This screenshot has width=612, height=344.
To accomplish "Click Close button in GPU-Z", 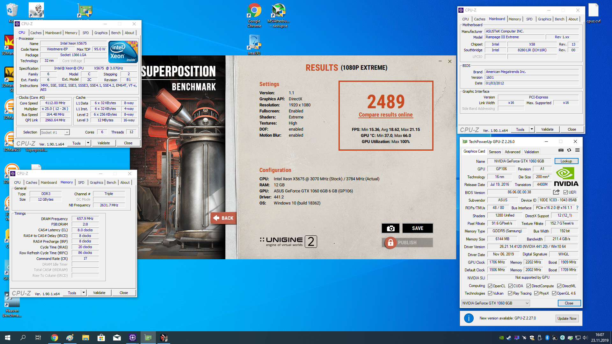I will click(x=569, y=303).
